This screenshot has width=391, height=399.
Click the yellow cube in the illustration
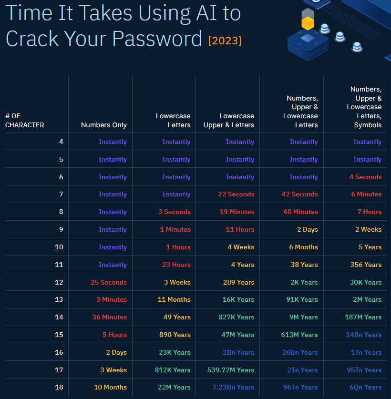[x=308, y=22]
